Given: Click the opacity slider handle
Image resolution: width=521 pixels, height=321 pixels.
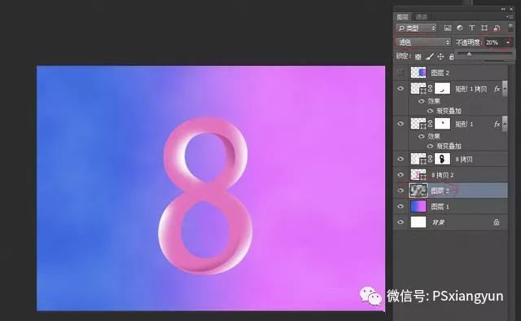Looking at the screenshot, I should pyautogui.click(x=469, y=54).
